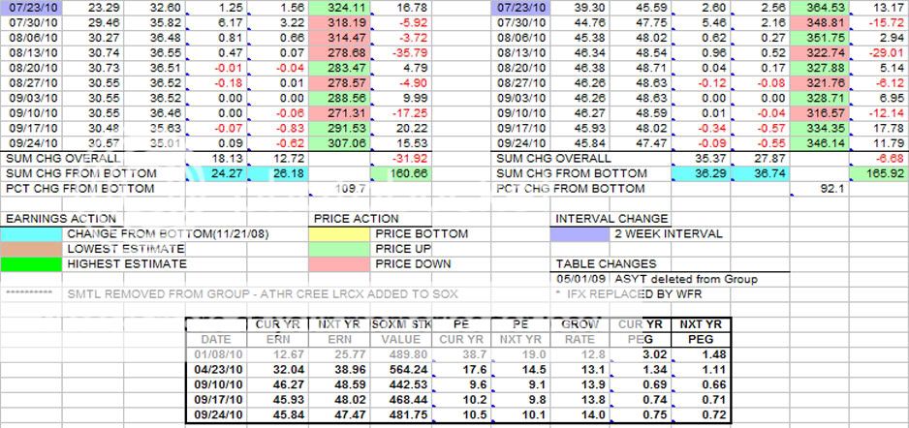Image resolution: width=909 pixels, height=428 pixels.
Task: Click the cyan Change From Bottom legend swatch
Action: [31, 233]
